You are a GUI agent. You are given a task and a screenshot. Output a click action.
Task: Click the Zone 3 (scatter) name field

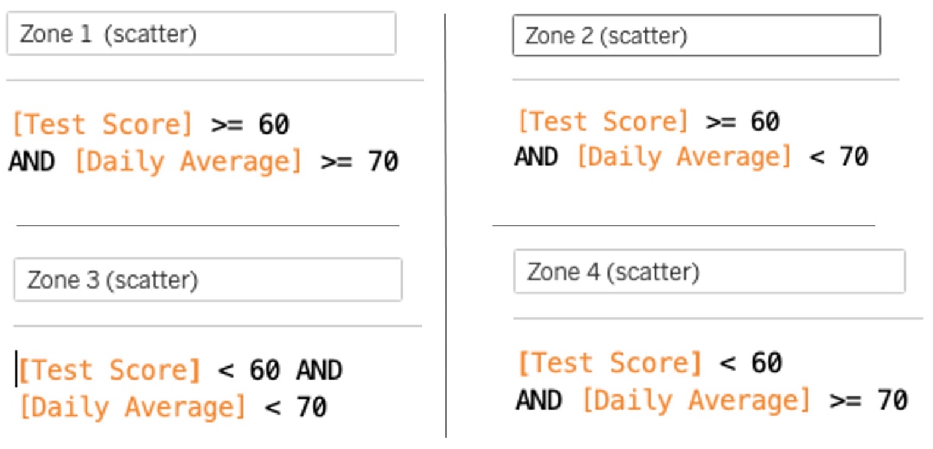(208, 279)
